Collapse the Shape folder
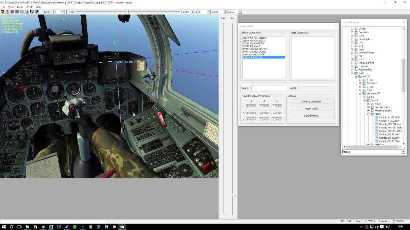Screen dimensions: 410x230 pyautogui.click(x=368, y=114)
